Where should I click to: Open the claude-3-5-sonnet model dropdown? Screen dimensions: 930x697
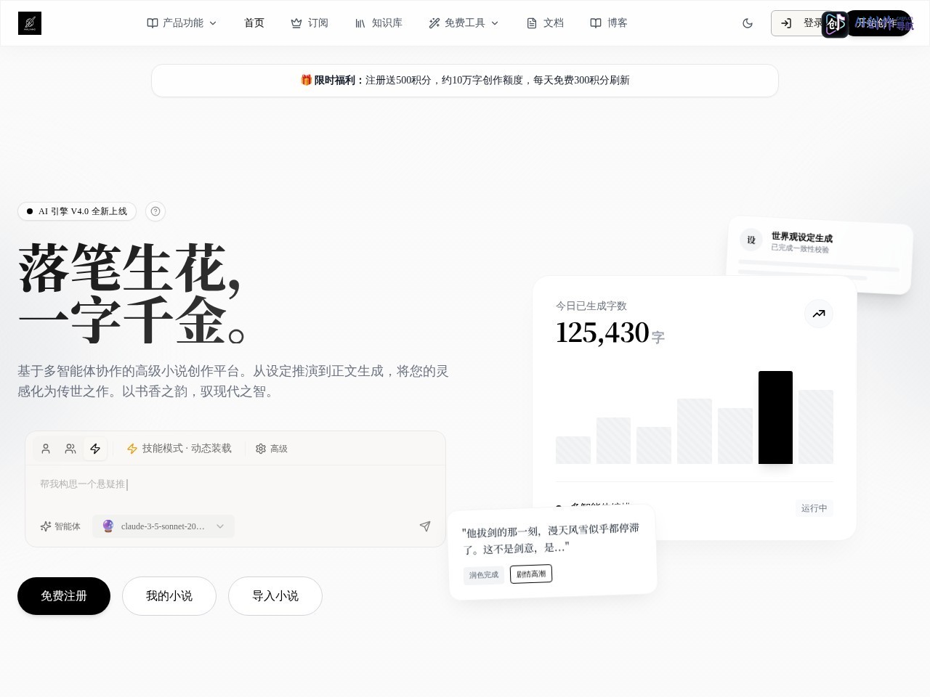[x=163, y=526]
